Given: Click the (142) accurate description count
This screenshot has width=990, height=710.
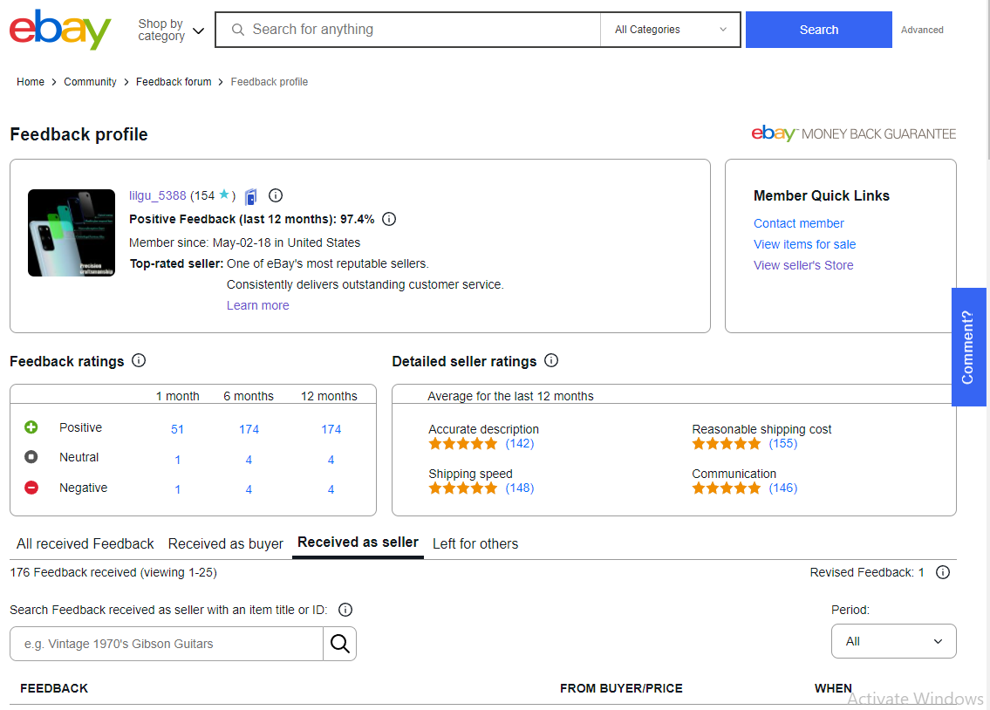Looking at the screenshot, I should tap(520, 444).
